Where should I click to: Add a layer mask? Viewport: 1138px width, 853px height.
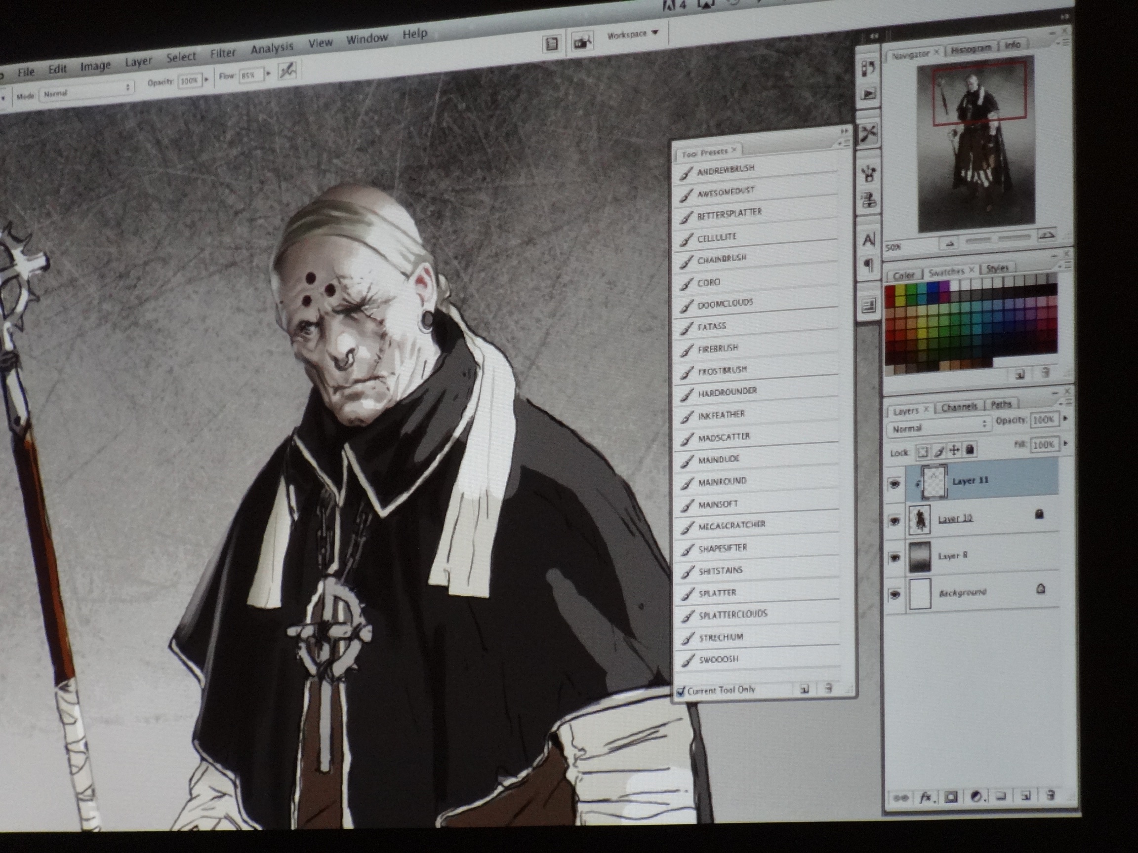(x=951, y=798)
